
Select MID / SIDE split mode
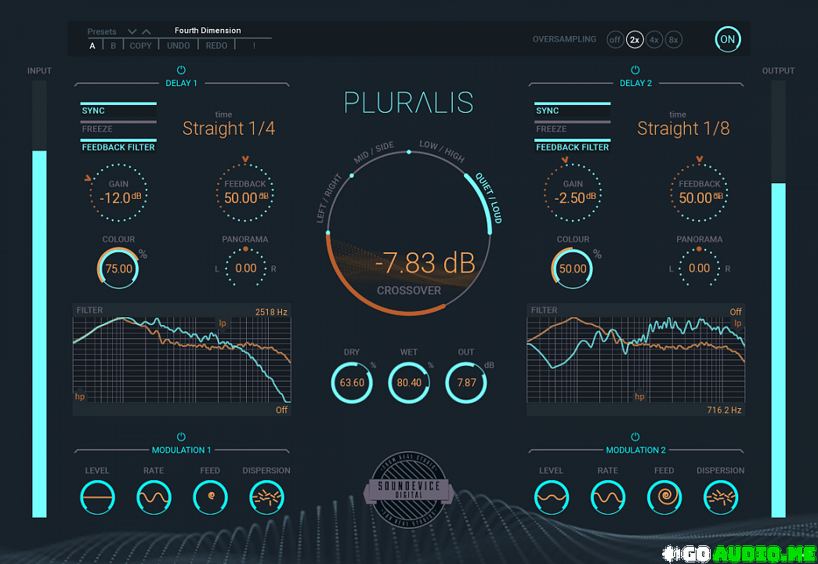[x=374, y=152]
